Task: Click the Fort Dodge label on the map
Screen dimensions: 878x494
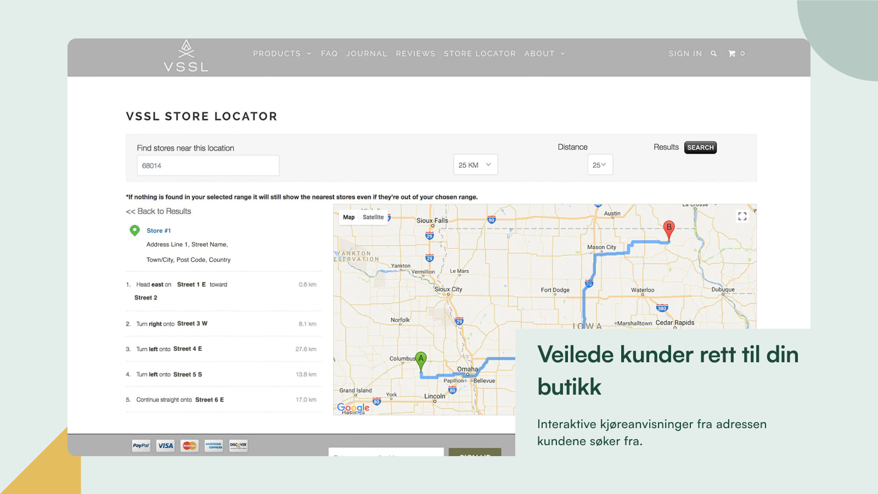Action: 555,290
